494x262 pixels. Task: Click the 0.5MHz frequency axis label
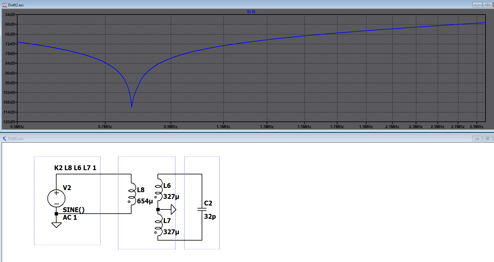click(17, 127)
